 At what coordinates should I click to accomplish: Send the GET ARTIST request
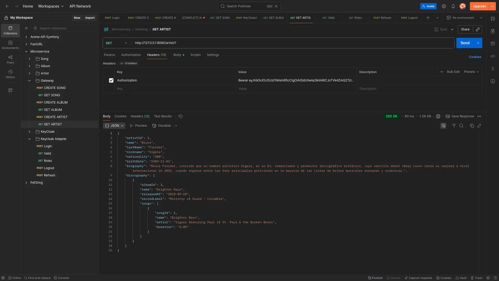465,43
